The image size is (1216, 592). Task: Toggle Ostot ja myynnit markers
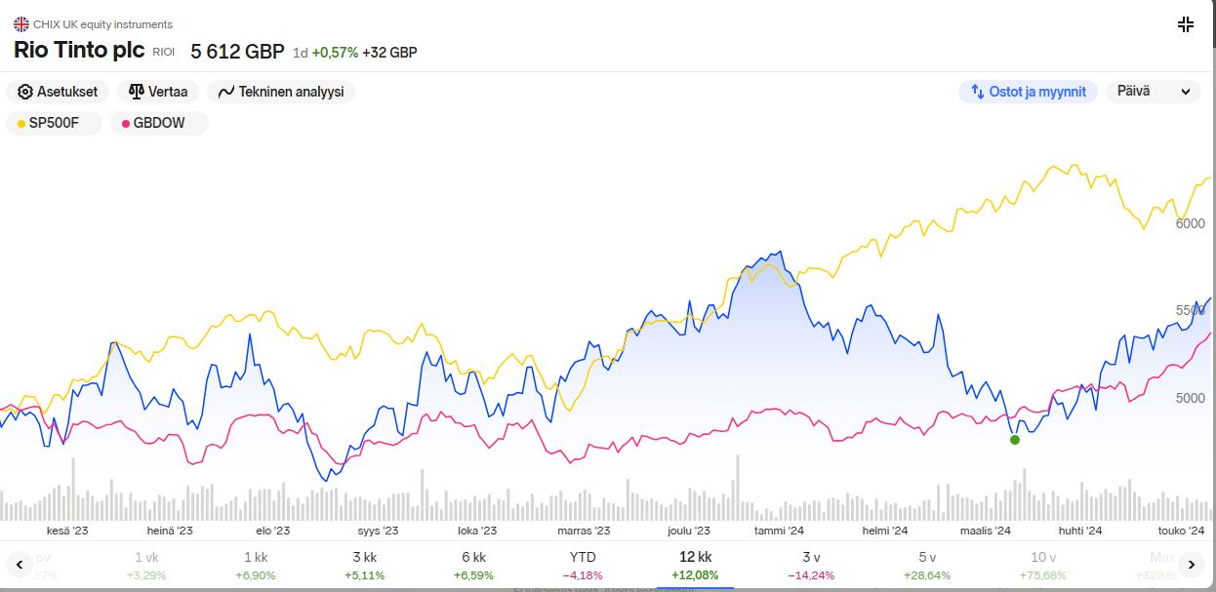pos(1028,92)
